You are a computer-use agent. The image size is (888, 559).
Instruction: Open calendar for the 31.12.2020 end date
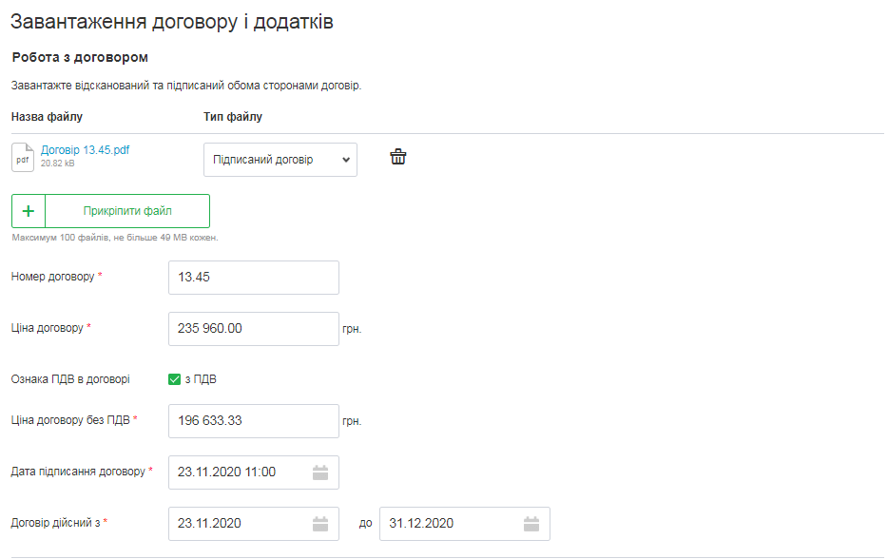531,524
